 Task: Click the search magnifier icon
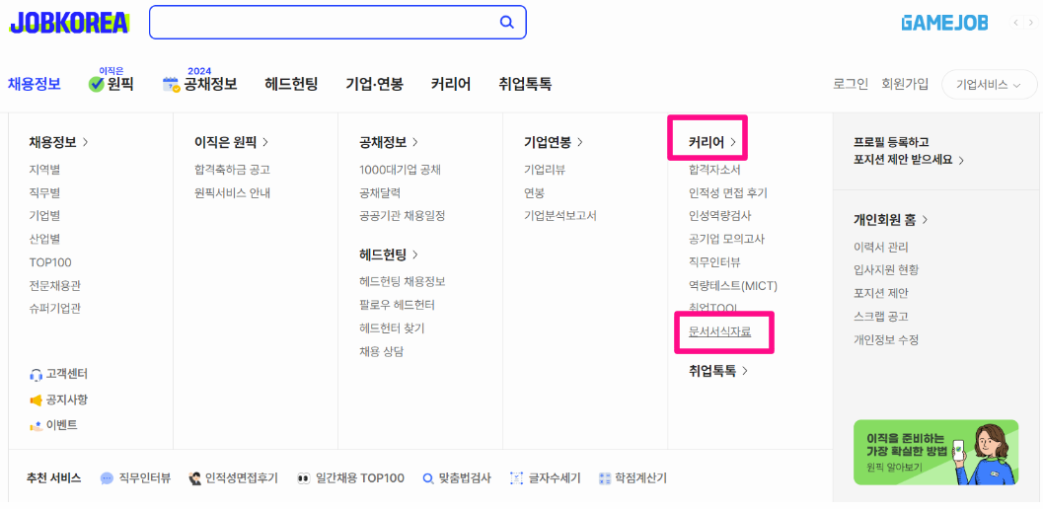(x=507, y=23)
